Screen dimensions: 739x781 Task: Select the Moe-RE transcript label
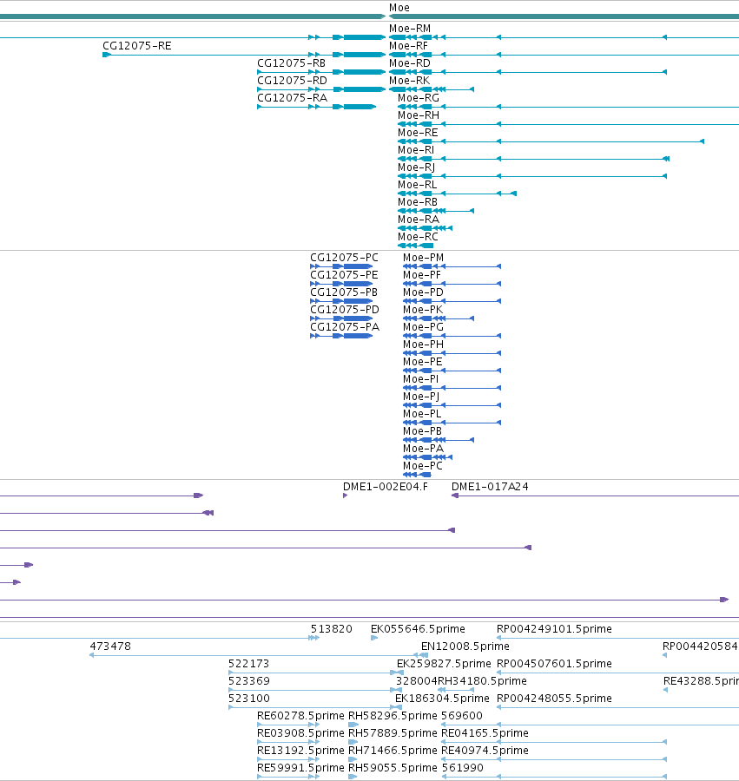418,133
